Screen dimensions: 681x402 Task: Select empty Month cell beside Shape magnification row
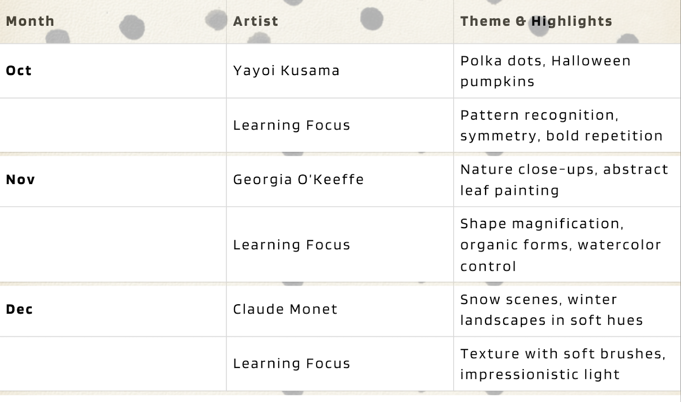(x=113, y=245)
